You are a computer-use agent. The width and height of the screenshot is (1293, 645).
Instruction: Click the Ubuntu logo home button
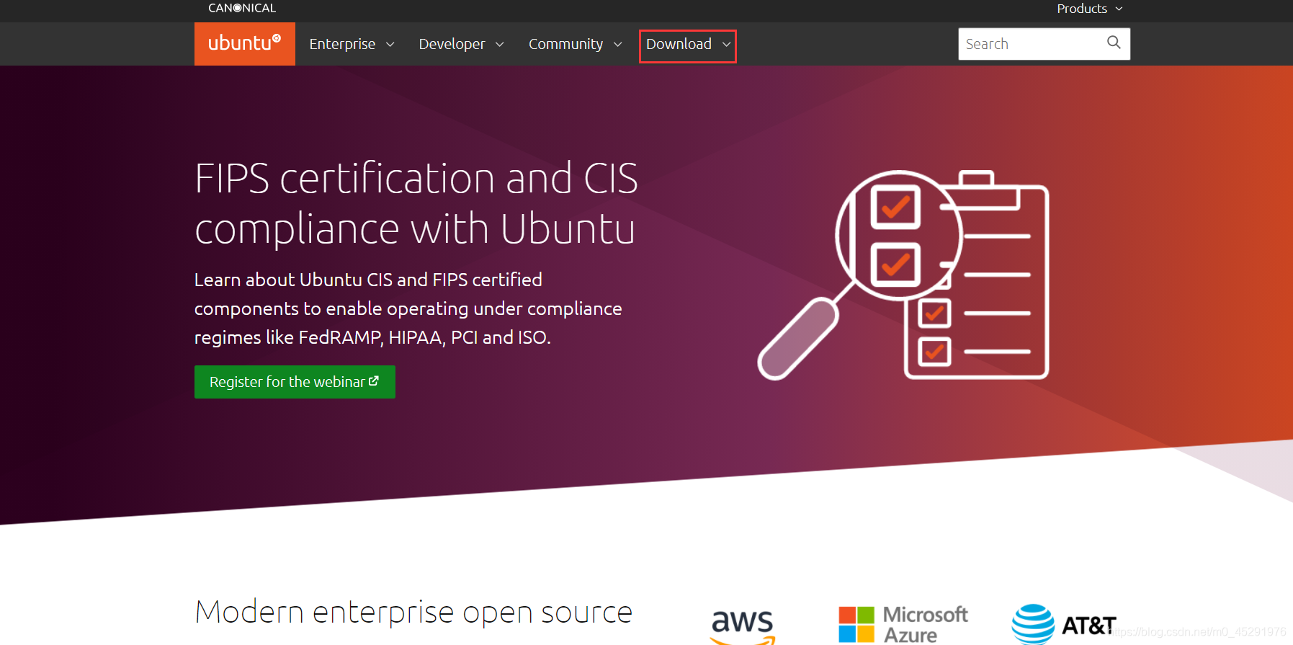[x=245, y=43]
